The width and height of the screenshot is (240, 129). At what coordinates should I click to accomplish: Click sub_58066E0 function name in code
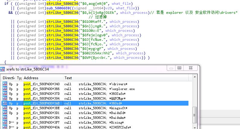pyautogui.click(x=58, y=7)
